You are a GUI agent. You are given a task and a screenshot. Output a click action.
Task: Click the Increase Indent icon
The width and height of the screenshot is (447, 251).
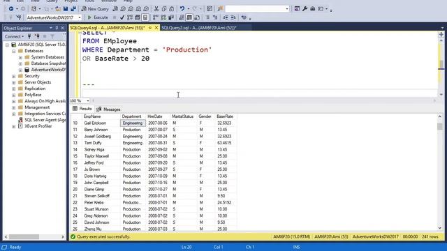[233, 17]
